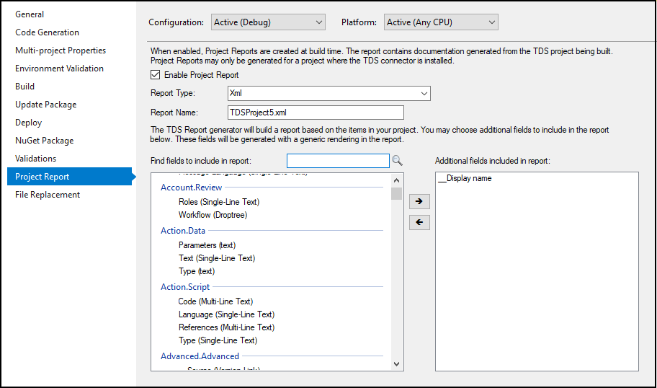Screen dimensions: 657x388
Task: Select Workflow (Droptree) field
Action: tap(213, 215)
